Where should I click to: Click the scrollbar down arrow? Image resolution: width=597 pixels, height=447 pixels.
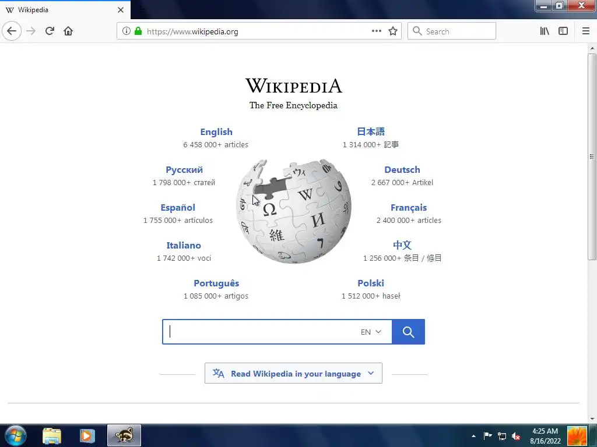pyautogui.click(x=592, y=419)
